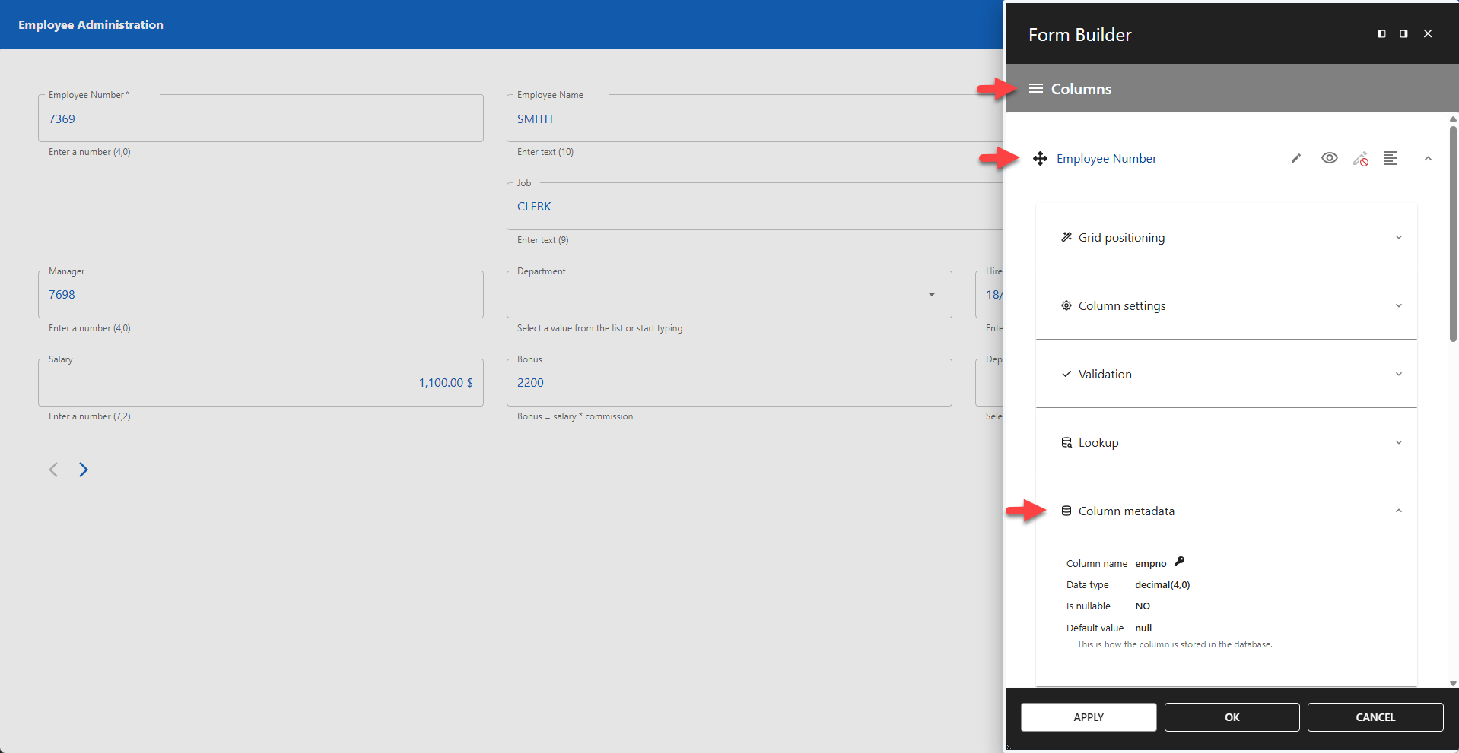Image resolution: width=1459 pixels, height=753 pixels.
Task: Click the hamburger icon beside Columns header
Action: click(1035, 88)
